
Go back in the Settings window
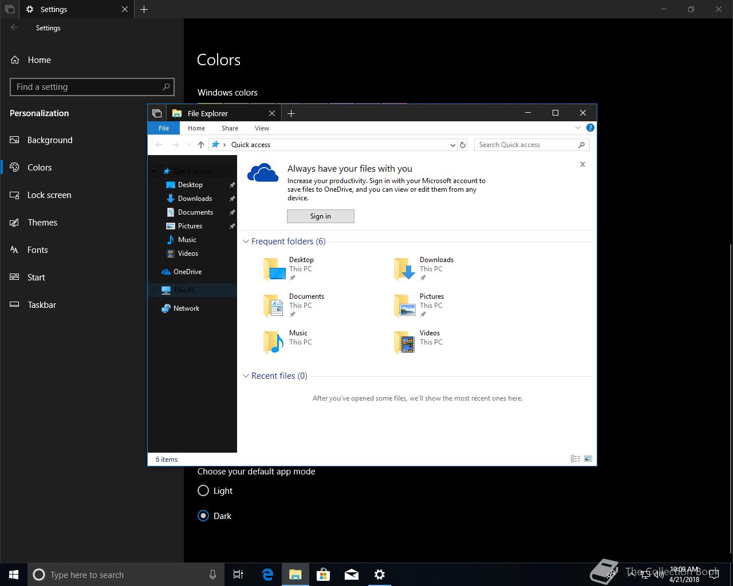[14, 27]
